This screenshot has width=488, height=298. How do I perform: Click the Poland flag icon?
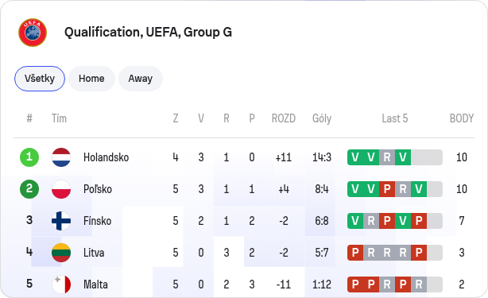pyautogui.click(x=61, y=189)
